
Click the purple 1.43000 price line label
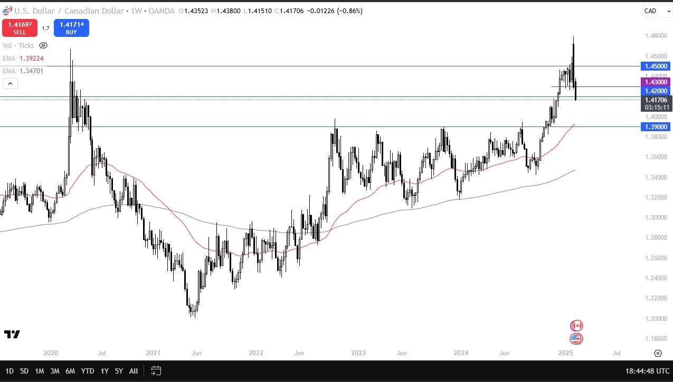[x=656, y=82]
